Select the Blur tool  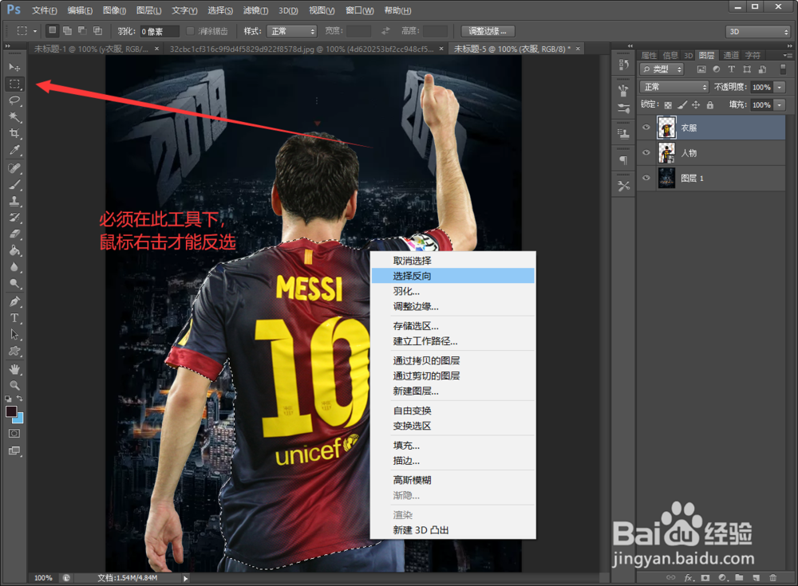point(14,268)
